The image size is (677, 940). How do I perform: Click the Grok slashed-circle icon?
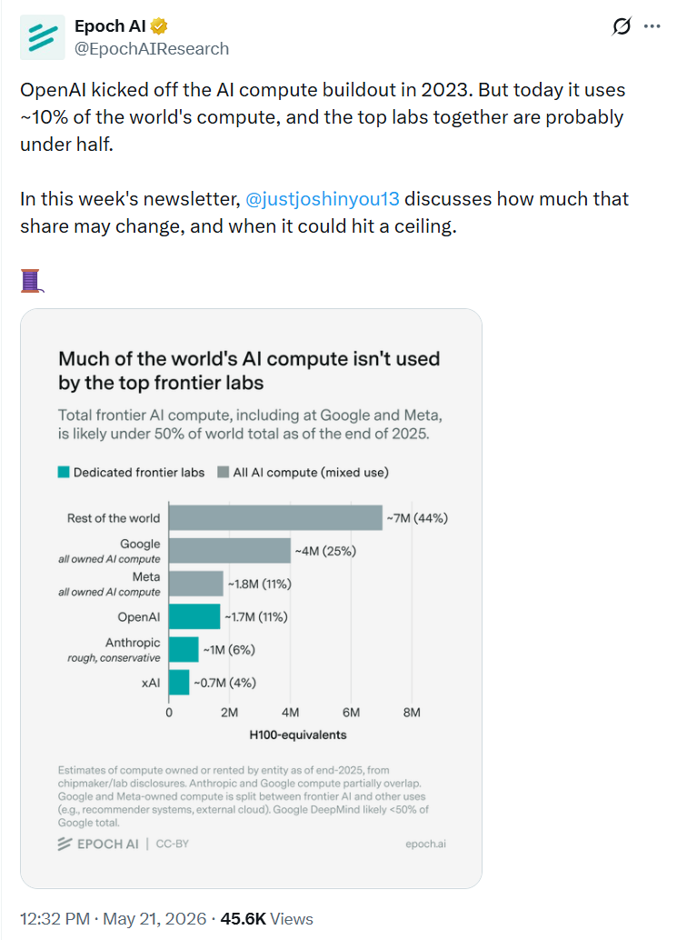622,26
